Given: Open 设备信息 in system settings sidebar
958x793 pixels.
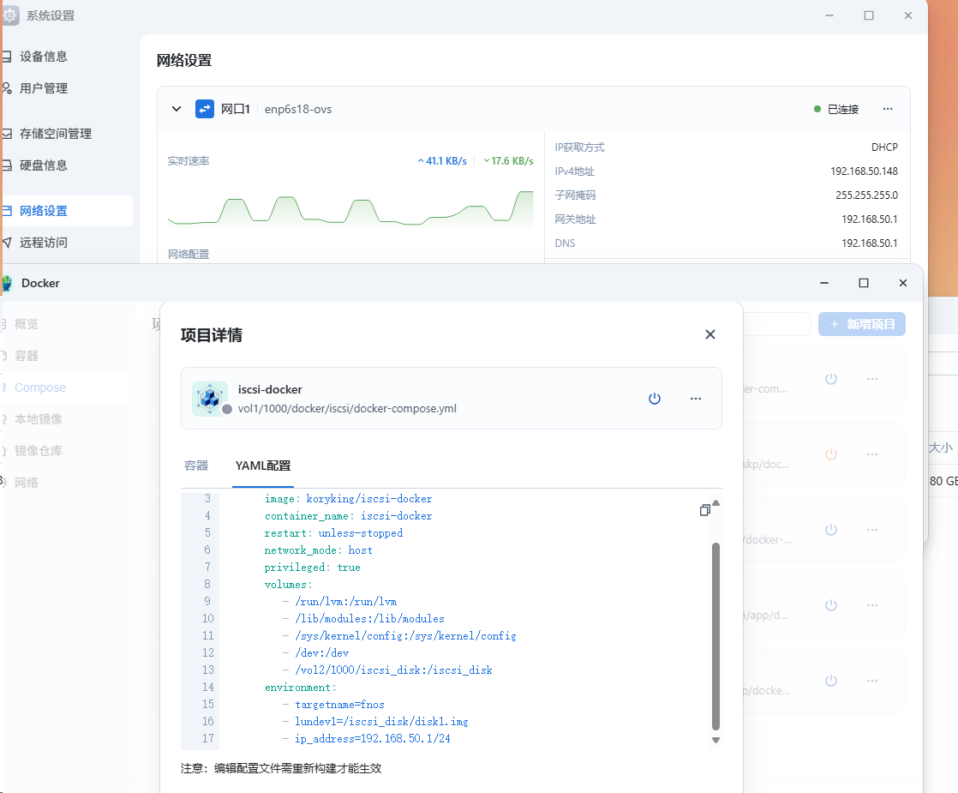Looking at the screenshot, I should (x=43, y=57).
